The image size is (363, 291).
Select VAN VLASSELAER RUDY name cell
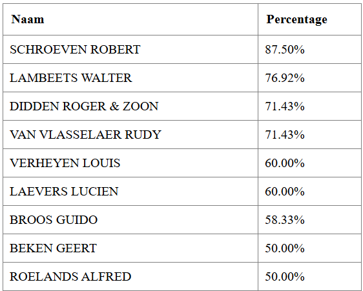click(130, 135)
